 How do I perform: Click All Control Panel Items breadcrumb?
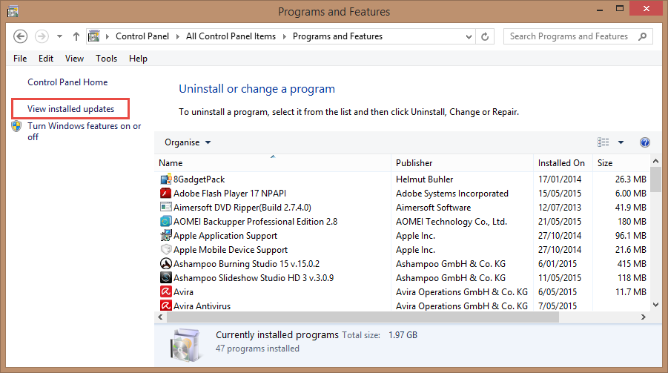[x=231, y=36]
